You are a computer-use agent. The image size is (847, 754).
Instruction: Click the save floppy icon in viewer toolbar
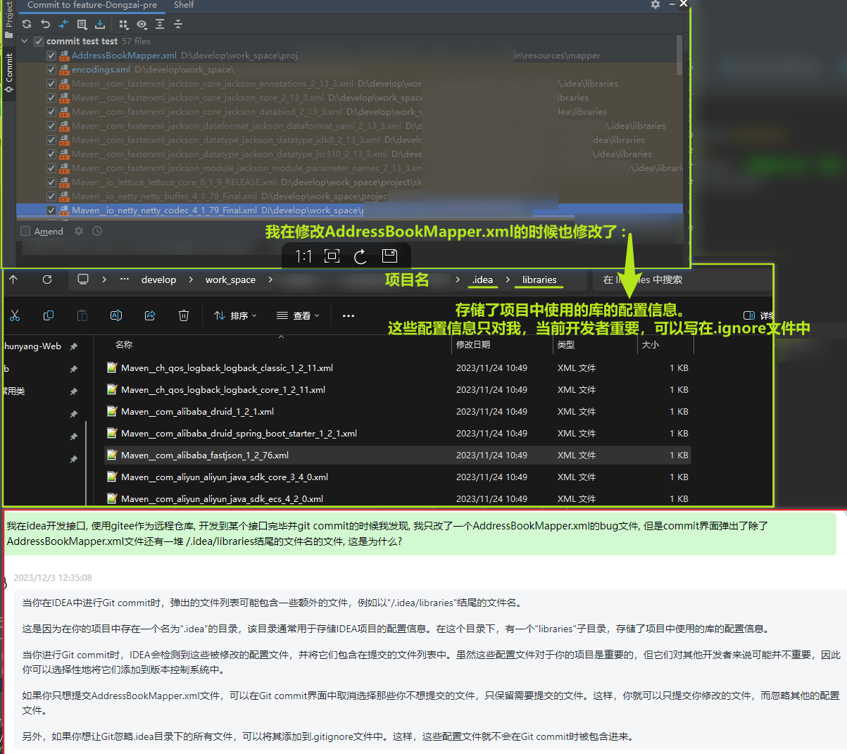pos(389,256)
